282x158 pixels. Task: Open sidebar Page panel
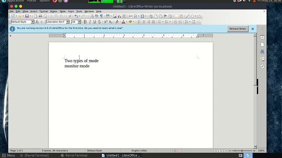click(263, 44)
